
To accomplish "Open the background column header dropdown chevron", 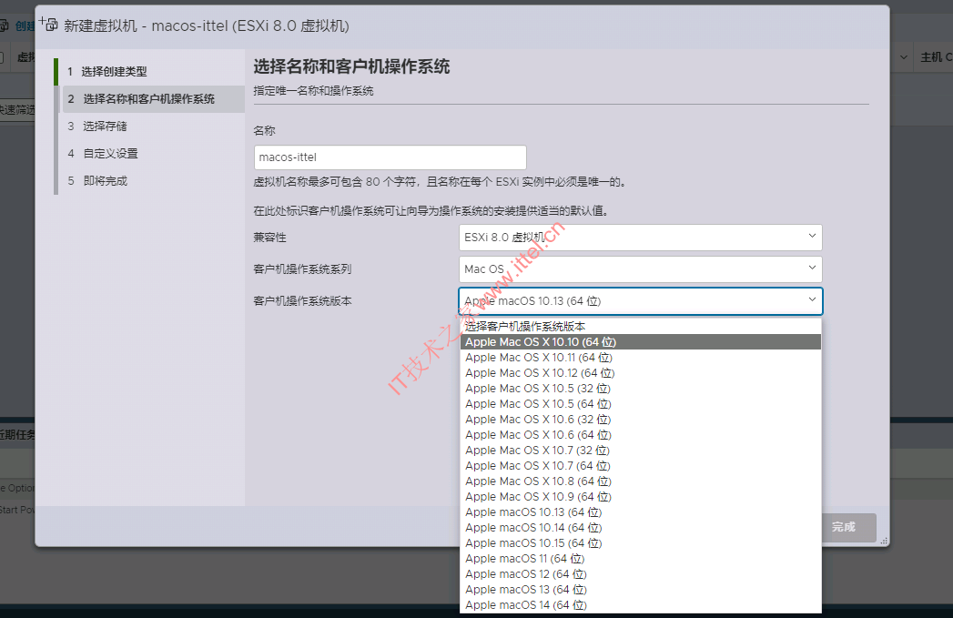I will (x=904, y=57).
